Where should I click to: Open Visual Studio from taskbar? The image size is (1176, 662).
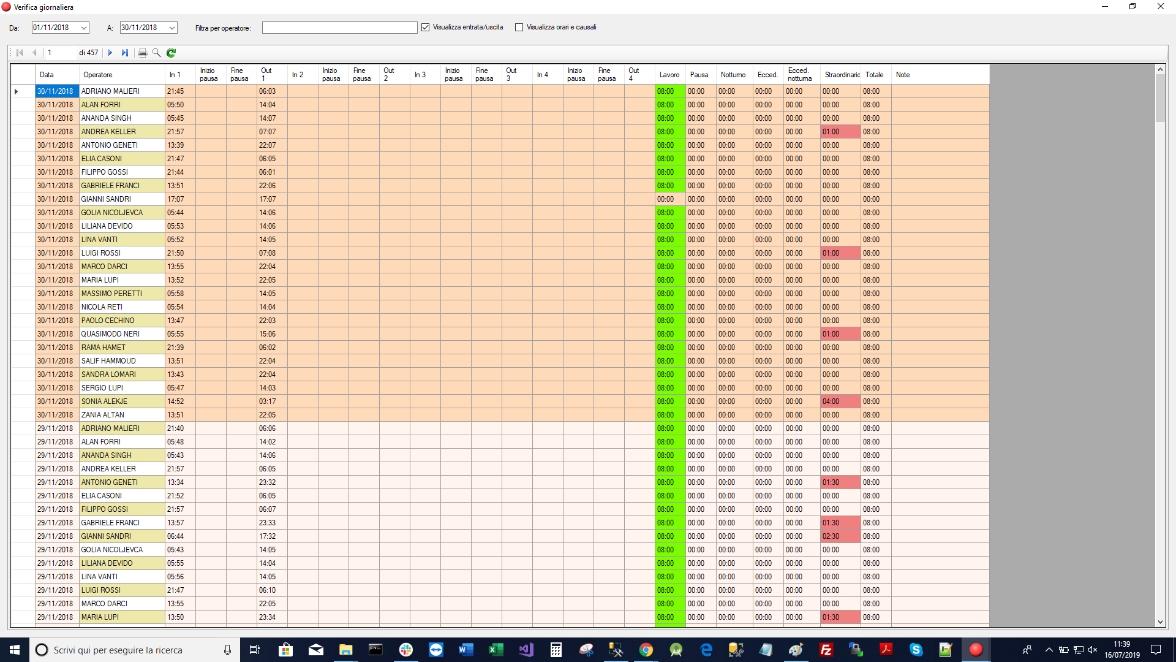coord(526,650)
